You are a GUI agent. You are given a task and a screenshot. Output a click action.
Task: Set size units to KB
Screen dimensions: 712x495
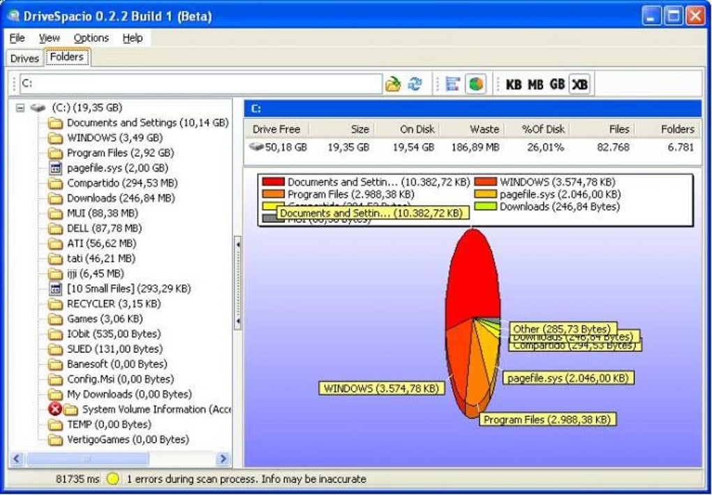pyautogui.click(x=513, y=84)
